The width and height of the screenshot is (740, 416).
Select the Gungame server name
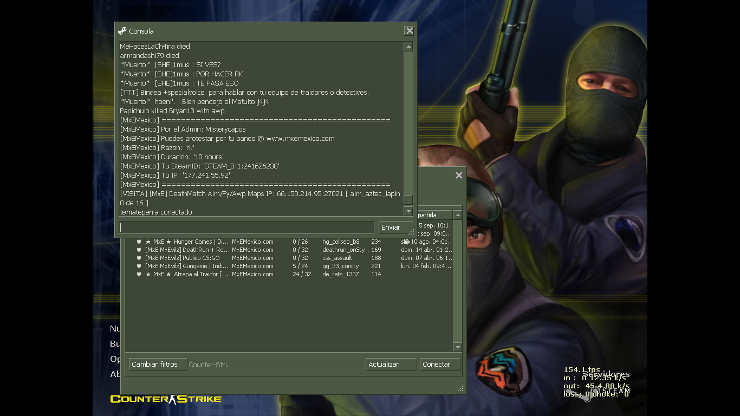[x=187, y=266]
